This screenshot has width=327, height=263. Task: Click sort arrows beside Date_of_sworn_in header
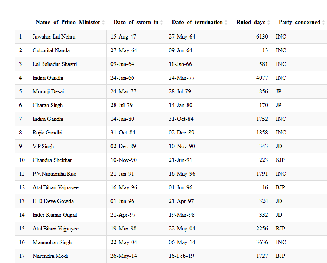(x=162, y=23)
